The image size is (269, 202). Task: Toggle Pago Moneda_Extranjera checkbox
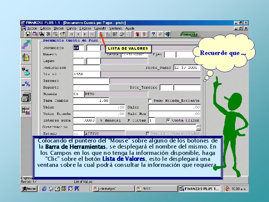pyautogui.click(x=150, y=101)
